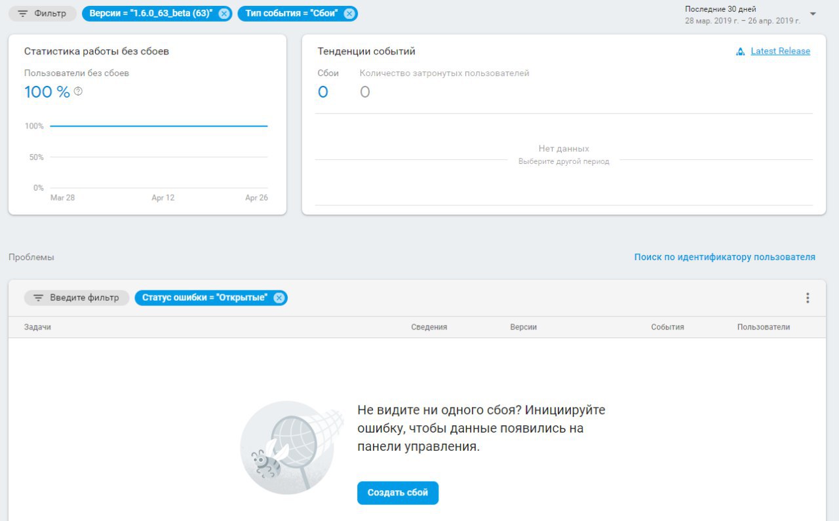Click the Проблемы section heading

[31, 257]
